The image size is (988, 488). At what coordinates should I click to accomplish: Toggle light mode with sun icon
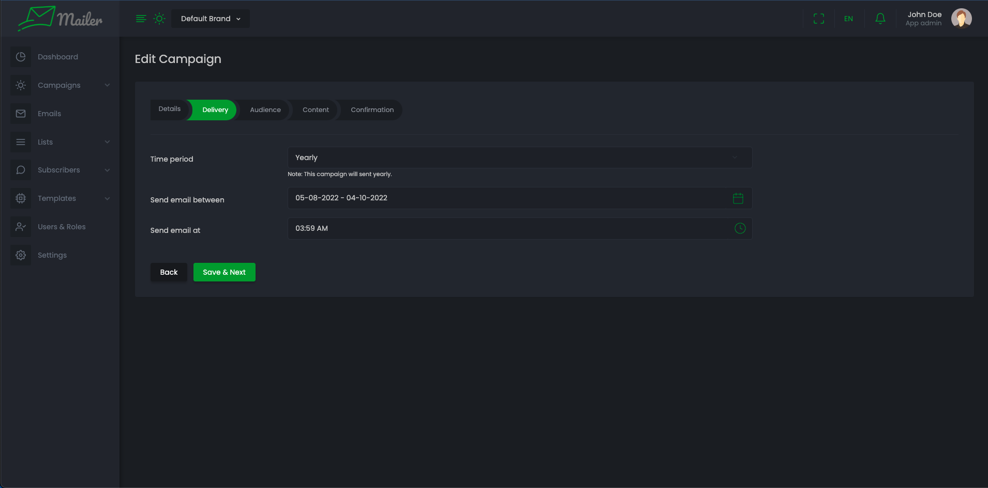pos(159,19)
